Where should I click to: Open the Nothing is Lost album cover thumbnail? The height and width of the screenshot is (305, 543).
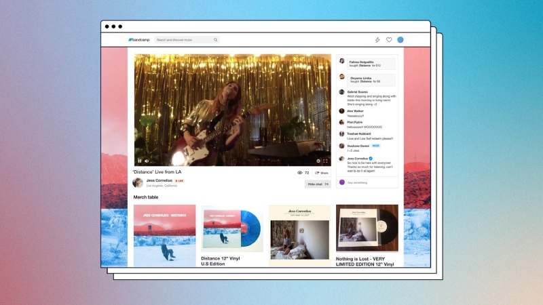[x=300, y=235]
